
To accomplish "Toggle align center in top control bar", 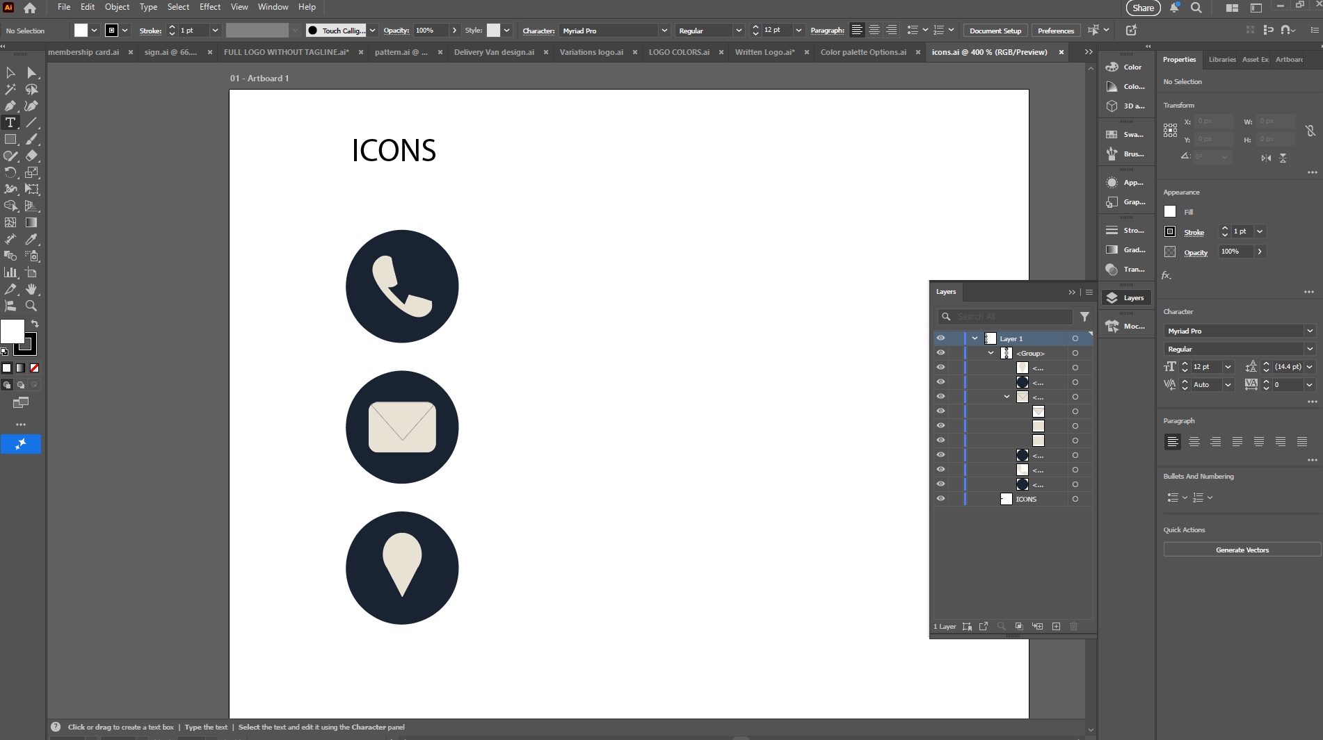I will [x=874, y=30].
